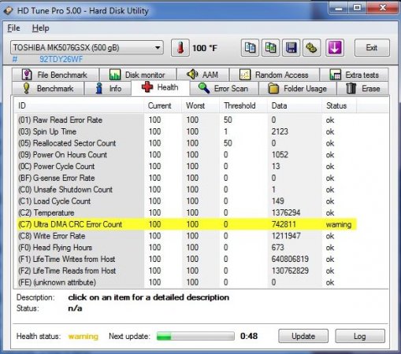Select the Head Flying Hours row
The image size is (401, 354).
[x=187, y=247]
